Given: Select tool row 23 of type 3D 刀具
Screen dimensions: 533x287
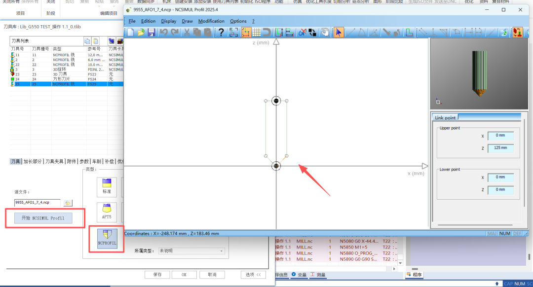Looking at the screenshot, I should pyautogui.click(x=67, y=74).
